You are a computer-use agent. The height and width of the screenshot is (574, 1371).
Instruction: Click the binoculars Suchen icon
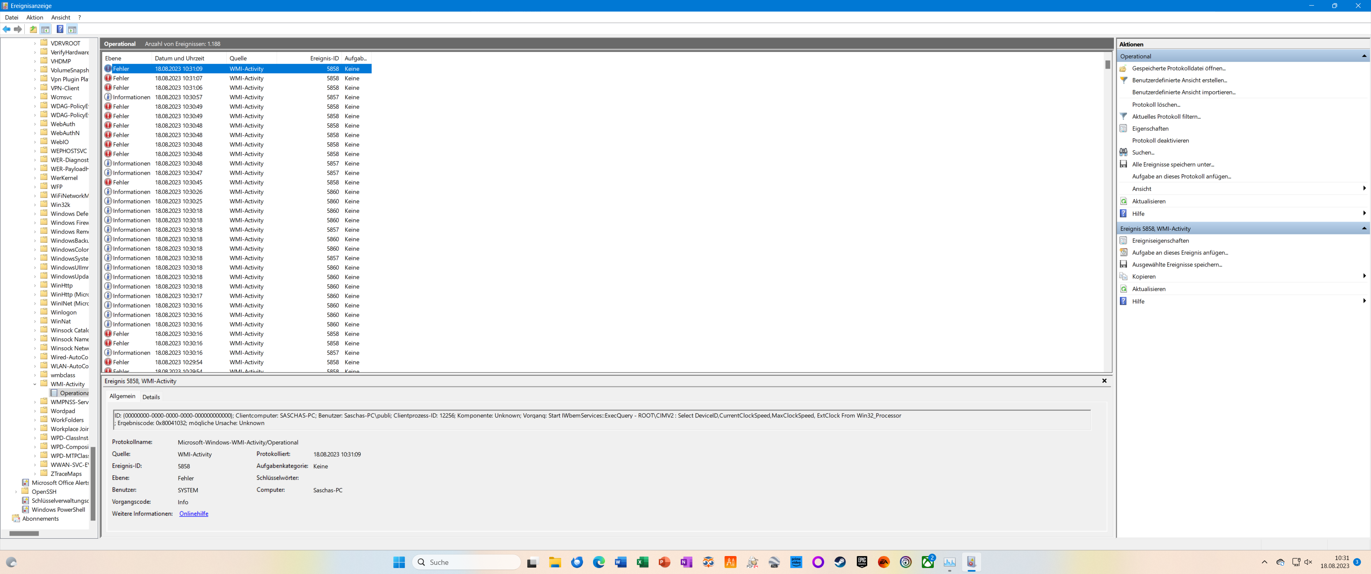pyautogui.click(x=1124, y=152)
